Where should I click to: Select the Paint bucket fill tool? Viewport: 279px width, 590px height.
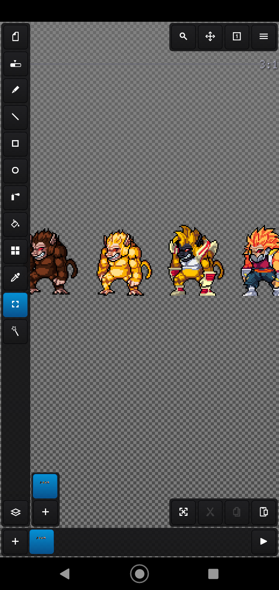pyautogui.click(x=15, y=224)
